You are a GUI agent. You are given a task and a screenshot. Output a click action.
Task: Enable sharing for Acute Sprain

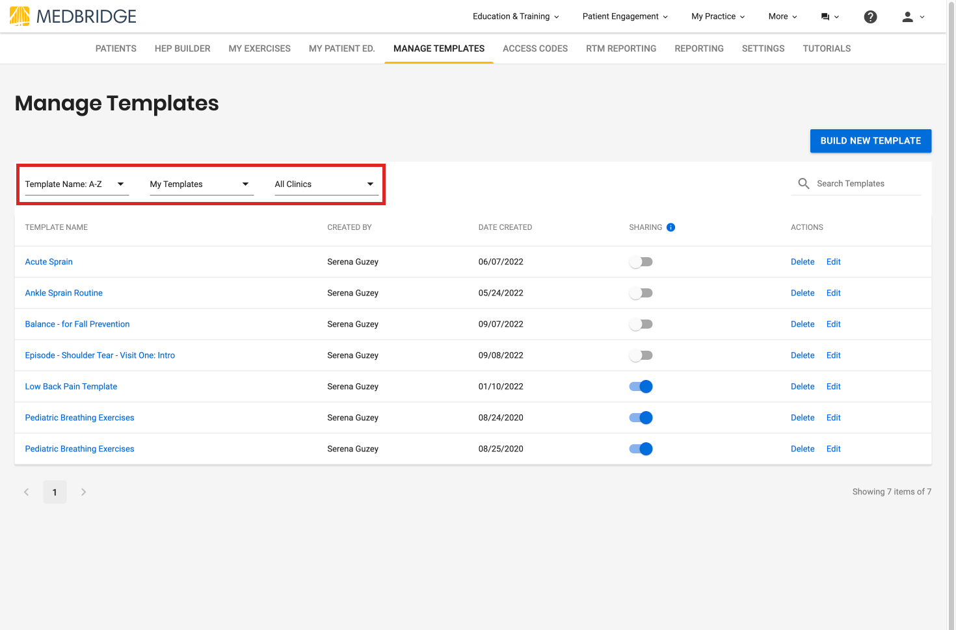[x=641, y=262]
